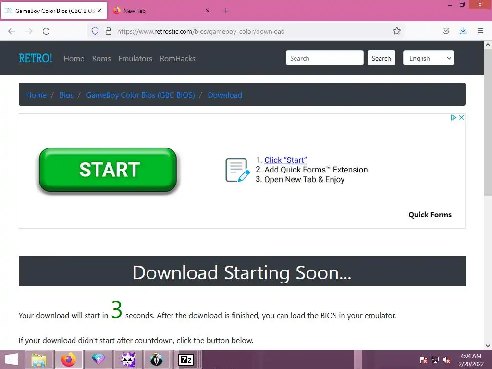Launch the diamond gem taskbar app
The width and height of the screenshot is (492, 369).
(98, 359)
